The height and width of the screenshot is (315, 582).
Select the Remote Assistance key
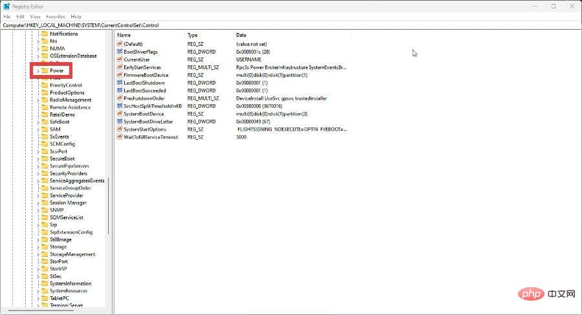click(70, 107)
